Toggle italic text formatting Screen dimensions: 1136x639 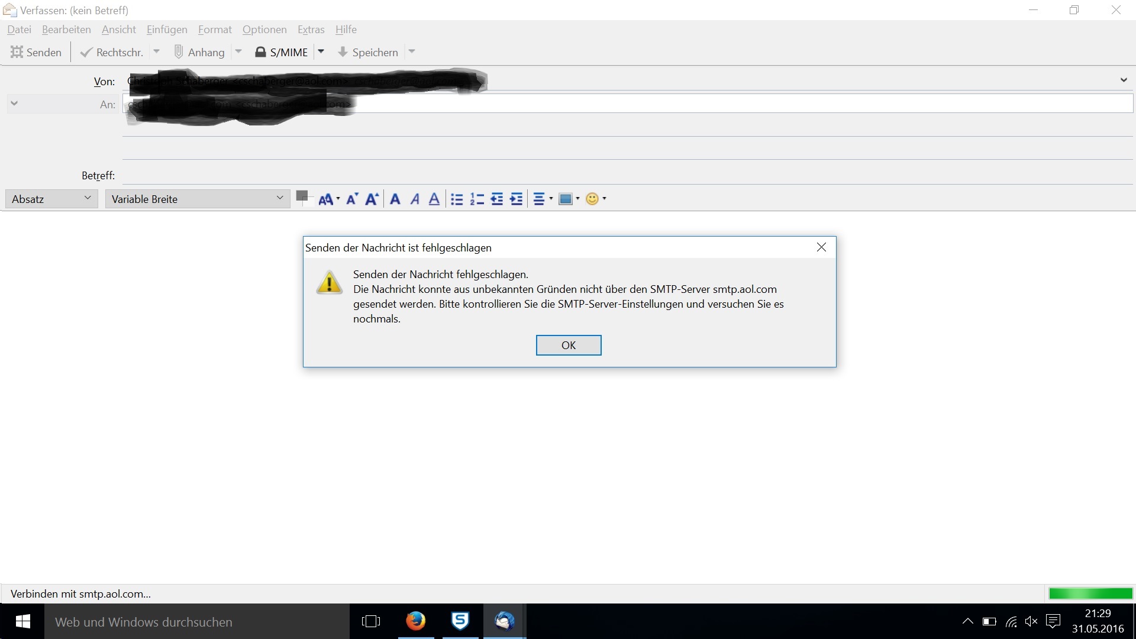tap(415, 199)
